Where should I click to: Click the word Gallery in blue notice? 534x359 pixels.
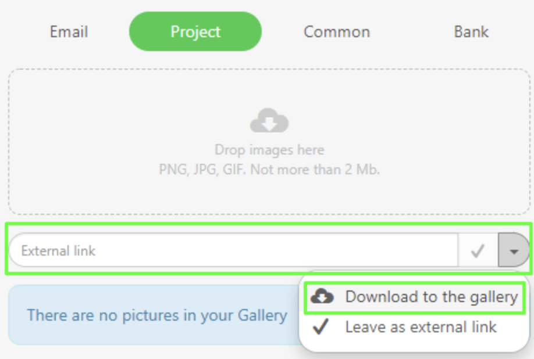pyautogui.click(x=262, y=315)
